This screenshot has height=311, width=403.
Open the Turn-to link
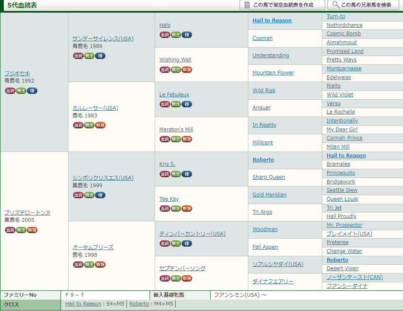(336, 16)
